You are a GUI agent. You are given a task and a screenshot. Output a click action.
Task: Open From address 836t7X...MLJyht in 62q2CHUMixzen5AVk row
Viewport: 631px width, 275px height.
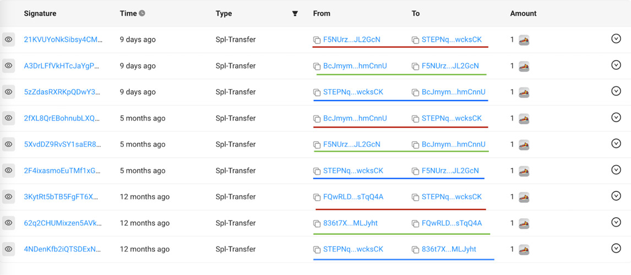(x=351, y=223)
